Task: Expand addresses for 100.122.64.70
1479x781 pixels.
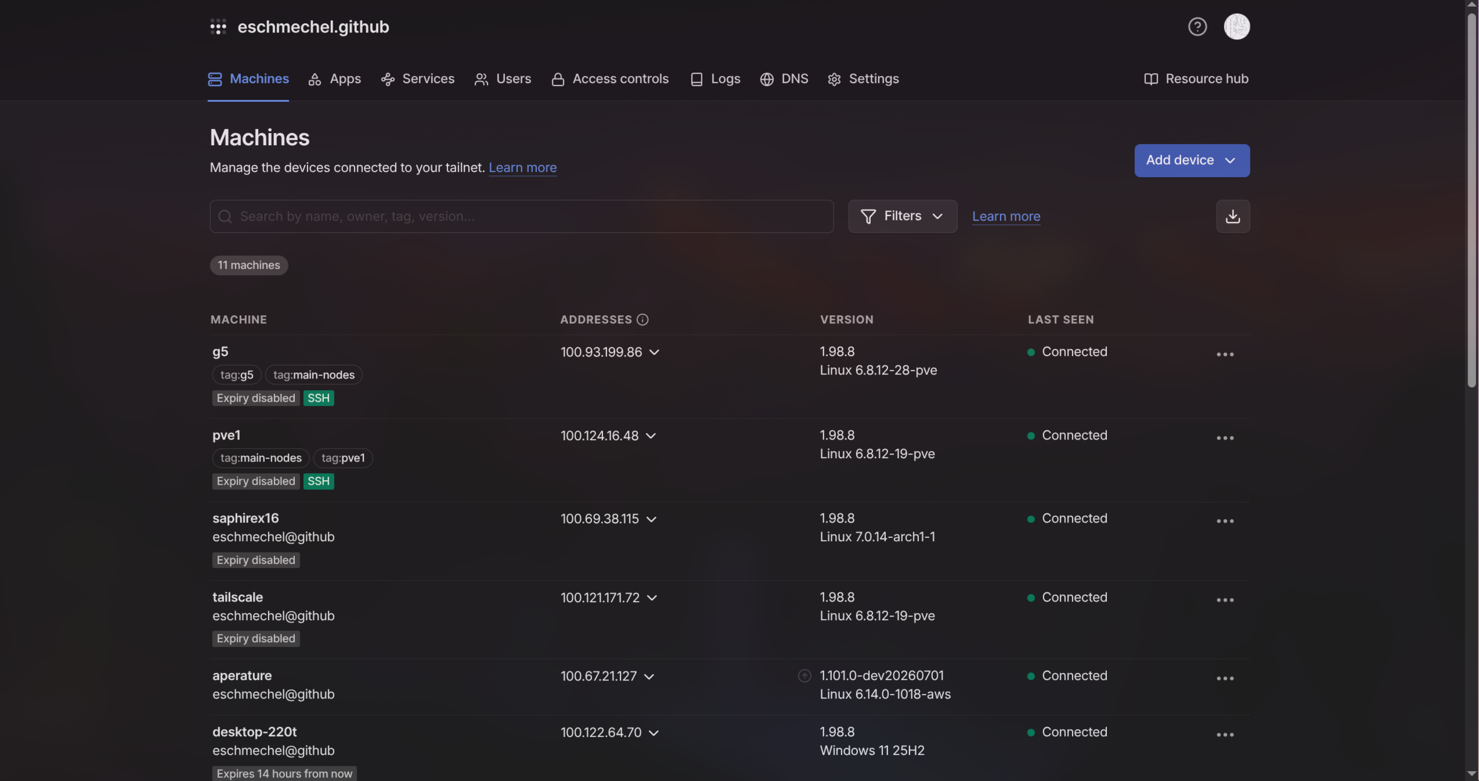Action: (654, 733)
